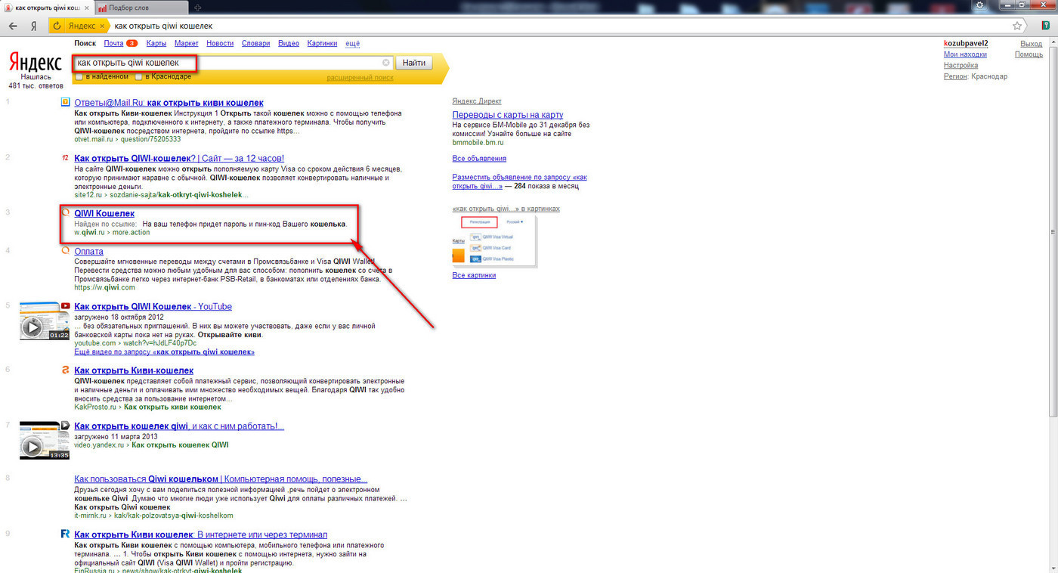Open 'В интернете или через терминал' result
Screen dimensions: 1058x573
[200, 534]
